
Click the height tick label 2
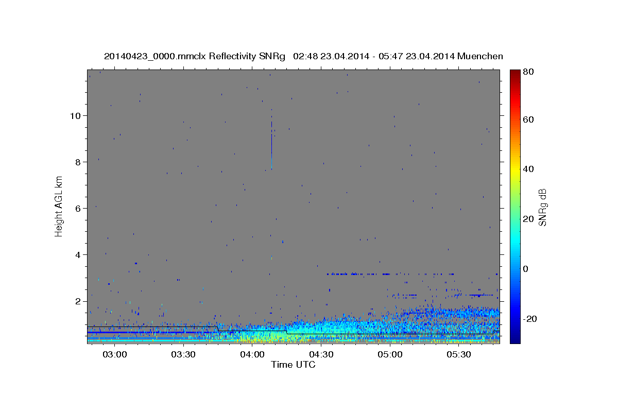78,301
